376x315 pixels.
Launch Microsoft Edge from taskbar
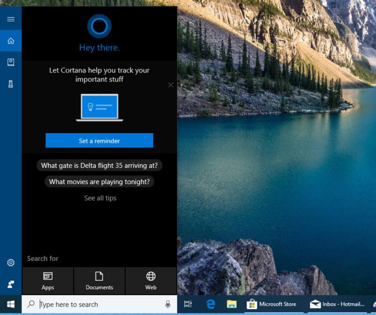click(x=211, y=304)
